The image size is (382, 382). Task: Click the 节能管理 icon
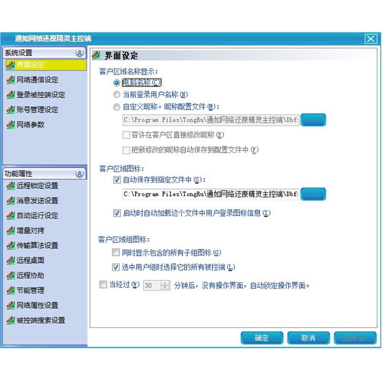[x=11, y=289]
